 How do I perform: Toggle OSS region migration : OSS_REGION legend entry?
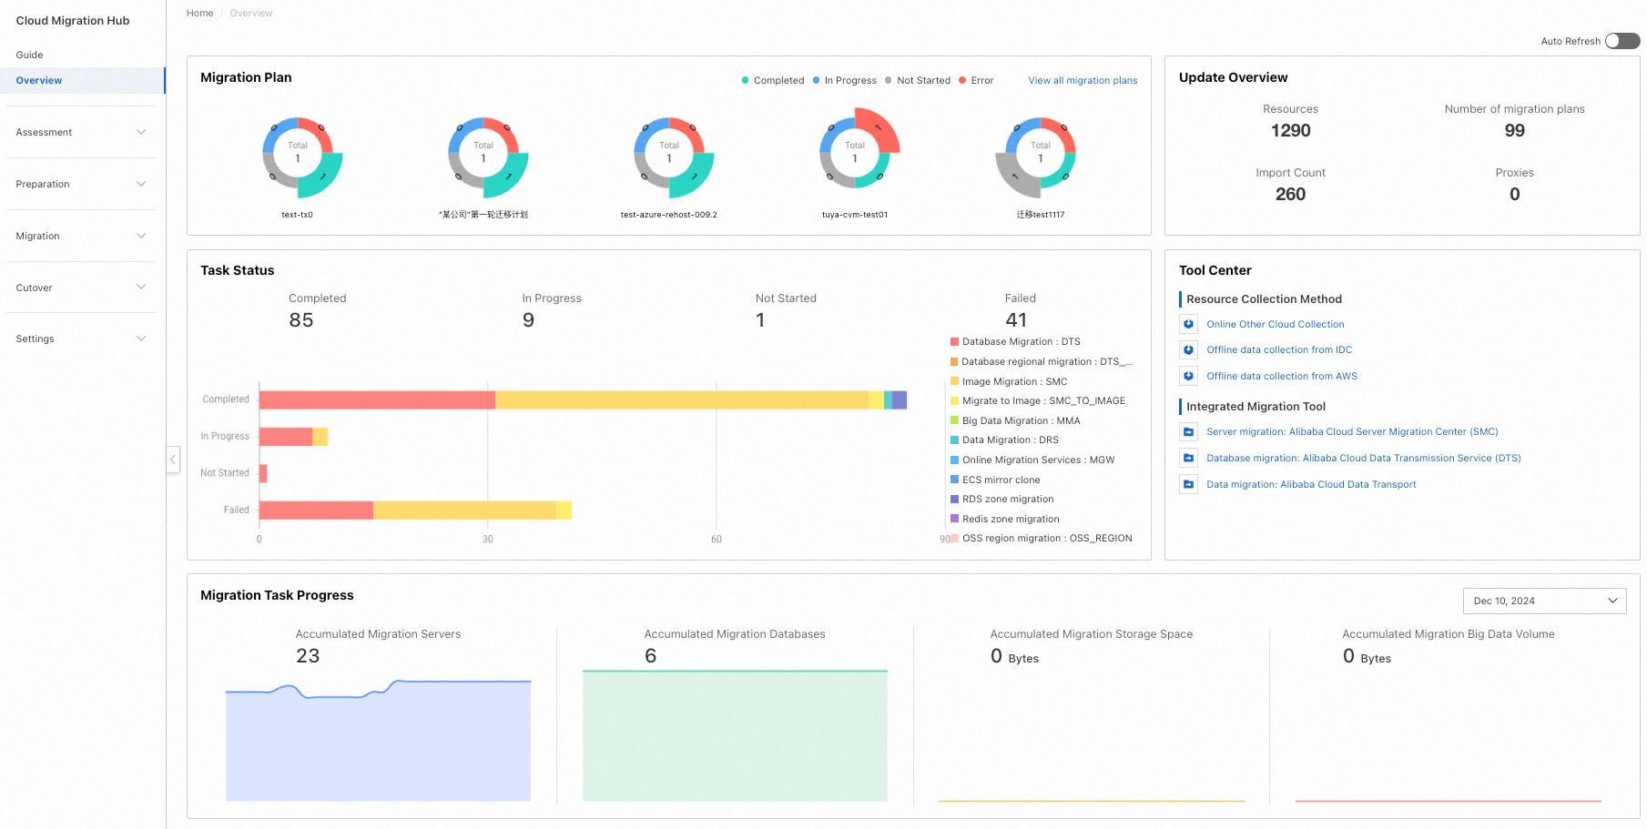click(1042, 538)
